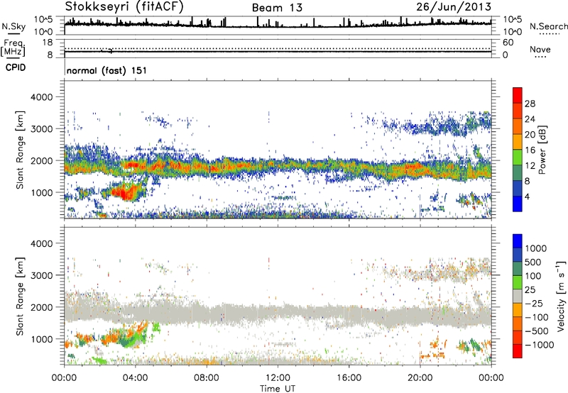The image size is (568, 393).
Task: Click the 'Power [dB]' colorbar label
Action: [542, 150]
